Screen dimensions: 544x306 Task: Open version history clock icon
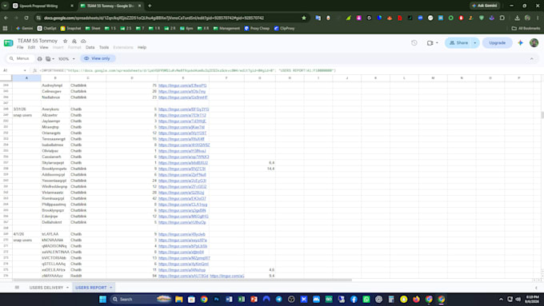pos(414,43)
